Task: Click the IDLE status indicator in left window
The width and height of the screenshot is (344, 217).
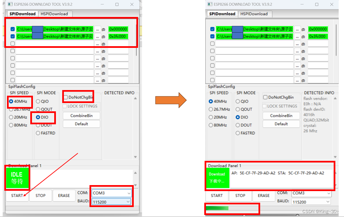Action: point(17,178)
